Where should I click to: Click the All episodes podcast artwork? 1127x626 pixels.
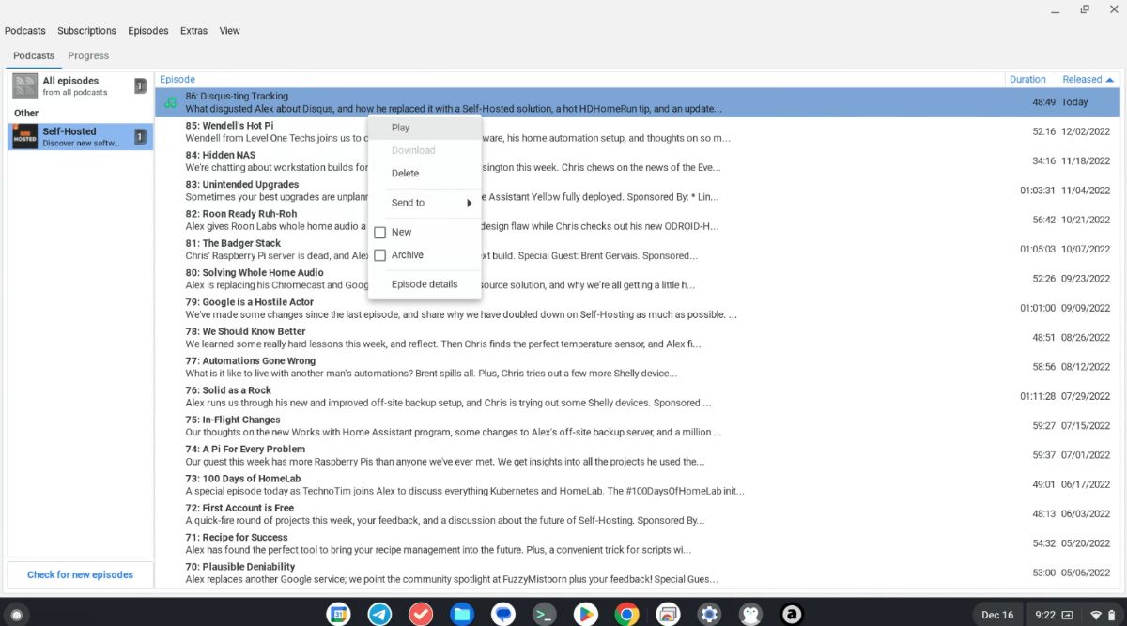click(x=25, y=85)
